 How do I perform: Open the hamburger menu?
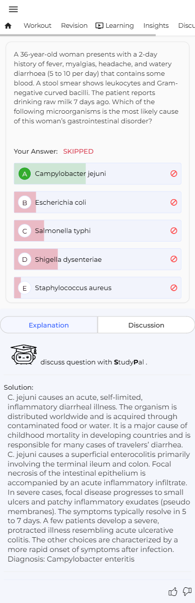13,9
